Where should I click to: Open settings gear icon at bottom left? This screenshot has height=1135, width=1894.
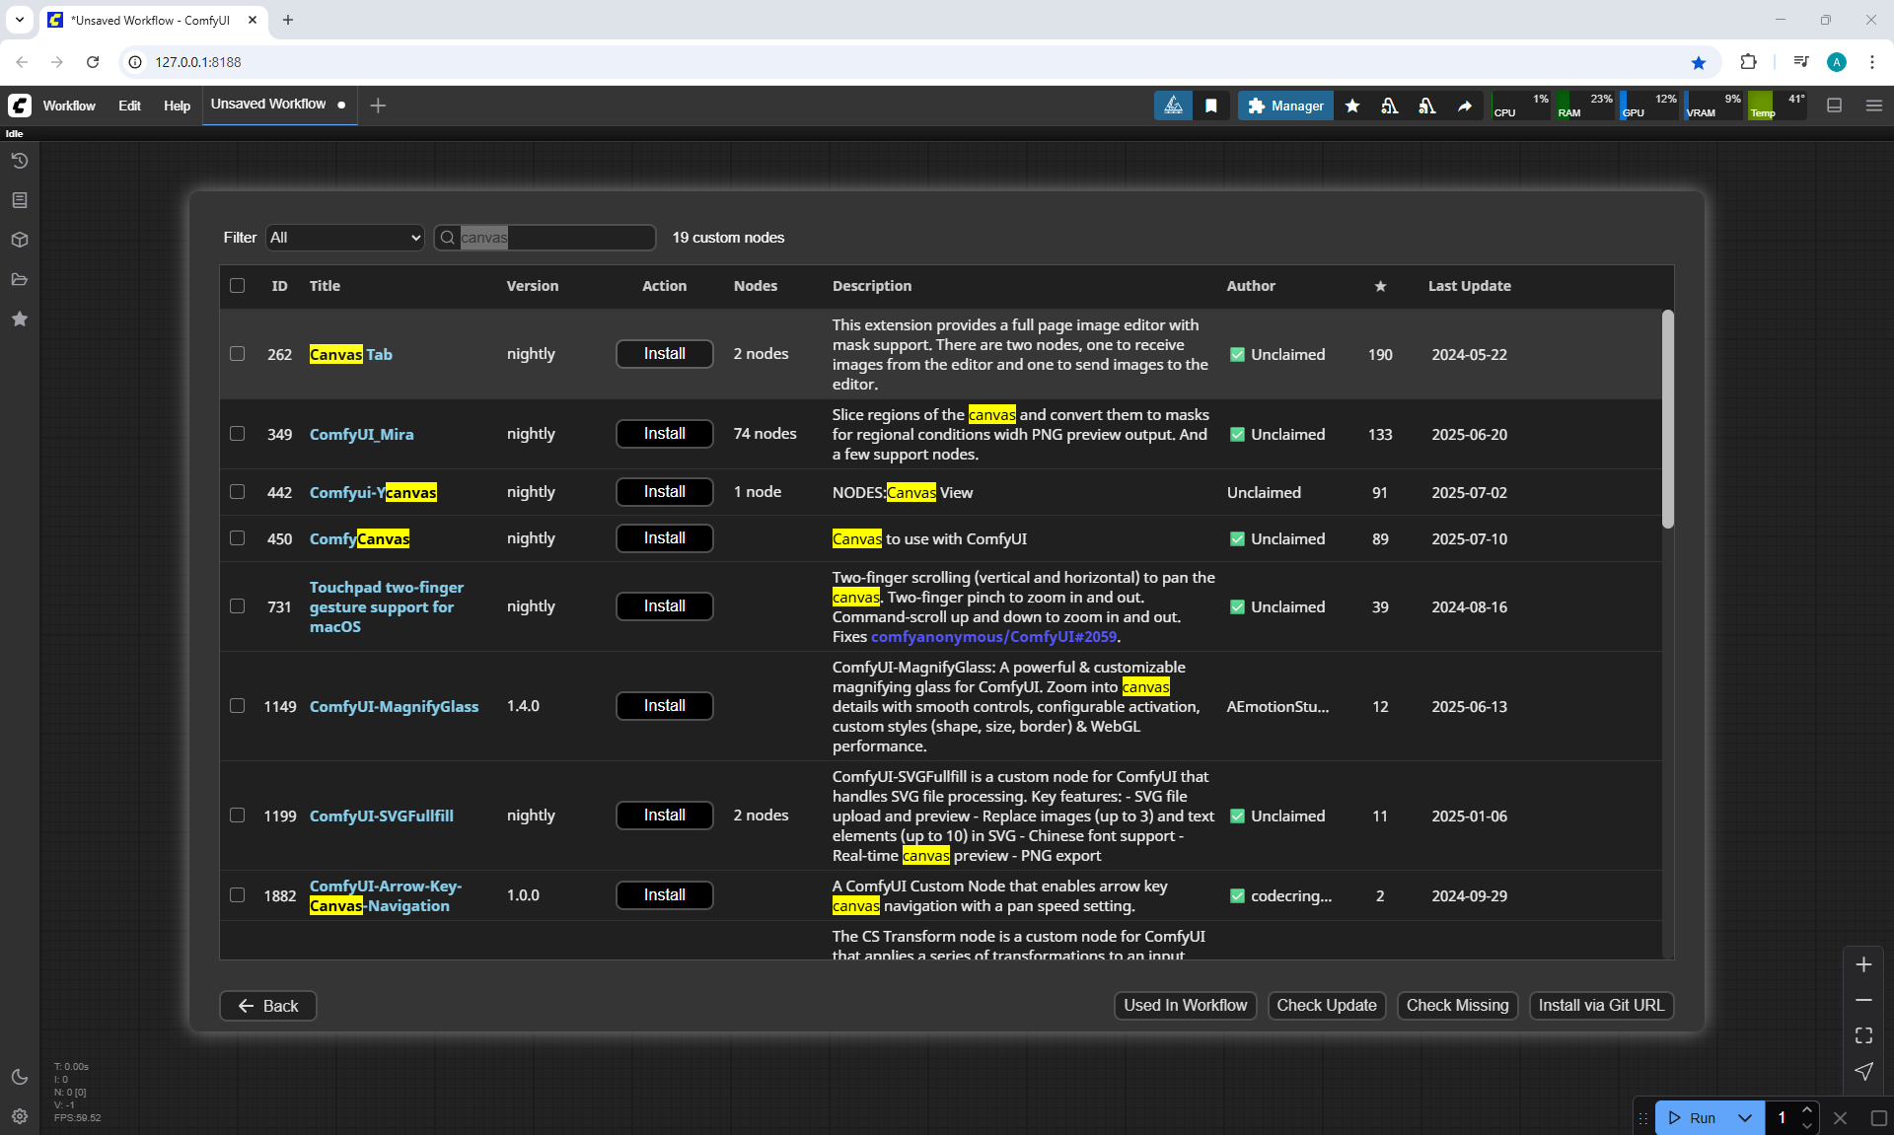19,1116
